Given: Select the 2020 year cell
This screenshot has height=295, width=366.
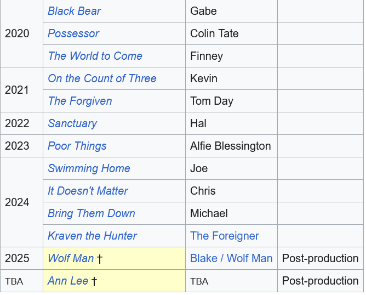Looking at the screenshot, I should click(17, 33).
